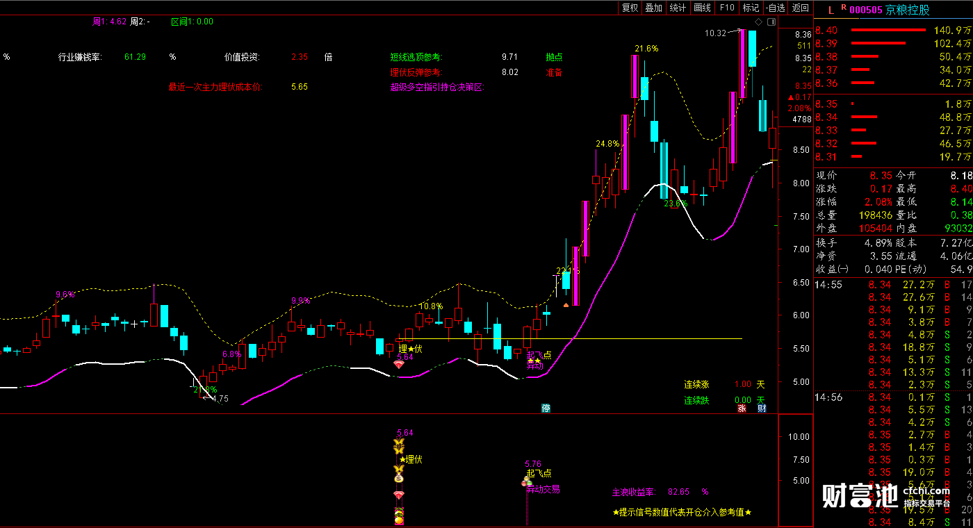The width and height of the screenshot is (973, 528).
Task: Click the diamond icon above chart
Action: [x=759, y=22]
